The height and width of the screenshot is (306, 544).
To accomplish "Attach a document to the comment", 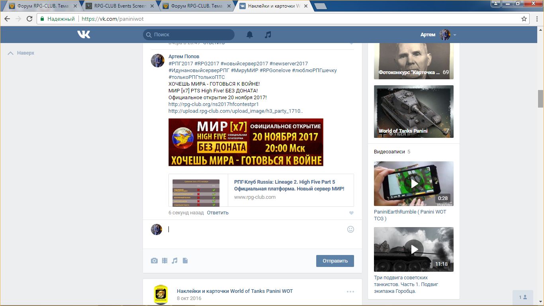I will pyautogui.click(x=185, y=261).
